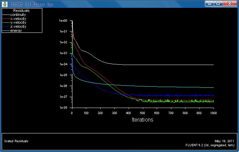Click the 'Iterations' x-axis title

point(142,120)
